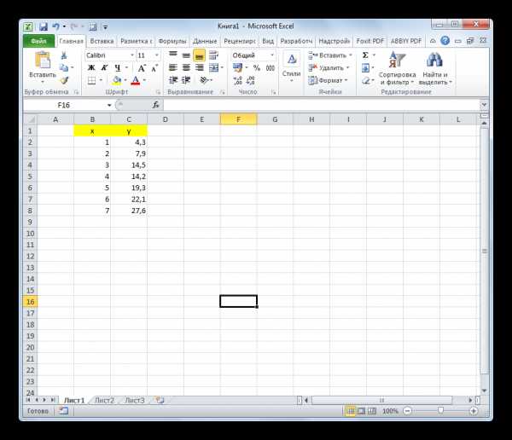This screenshot has width=512, height=440.
Task: Open the Вставка ribbon tab
Action: (102, 40)
